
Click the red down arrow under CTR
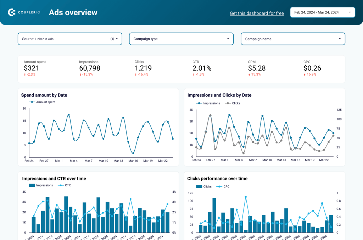click(x=193, y=75)
